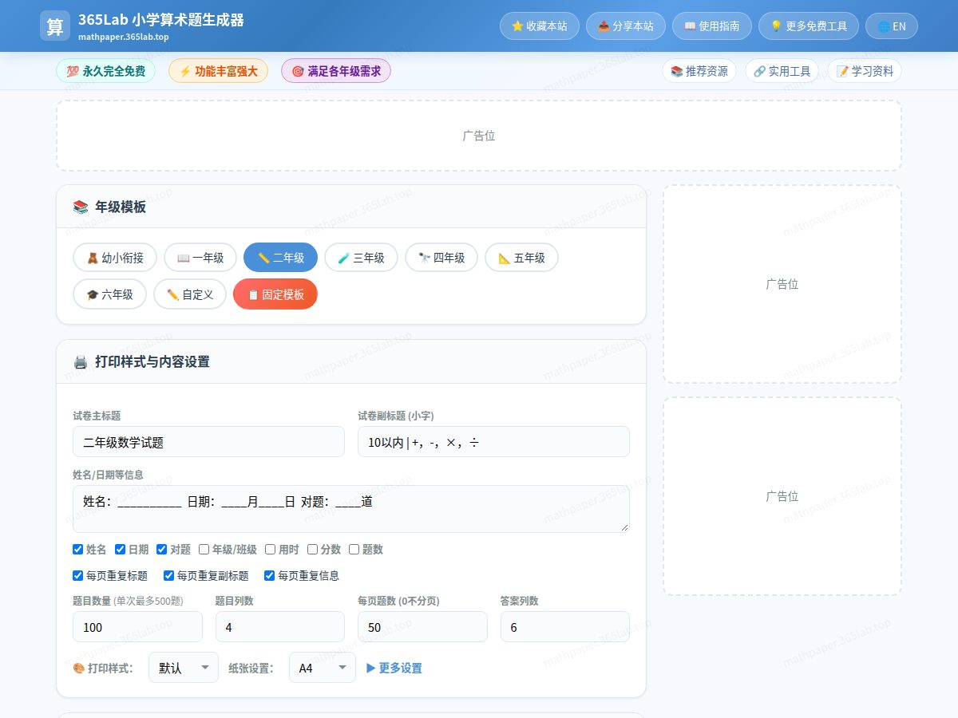Click the 分享本站 share button
Image resolution: width=958 pixels, height=718 pixels.
click(625, 26)
